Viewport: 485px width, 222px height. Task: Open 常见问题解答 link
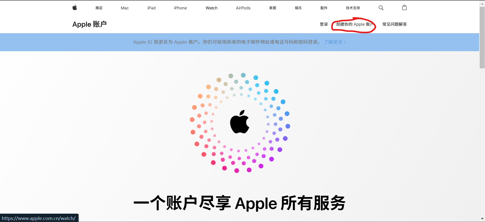394,24
